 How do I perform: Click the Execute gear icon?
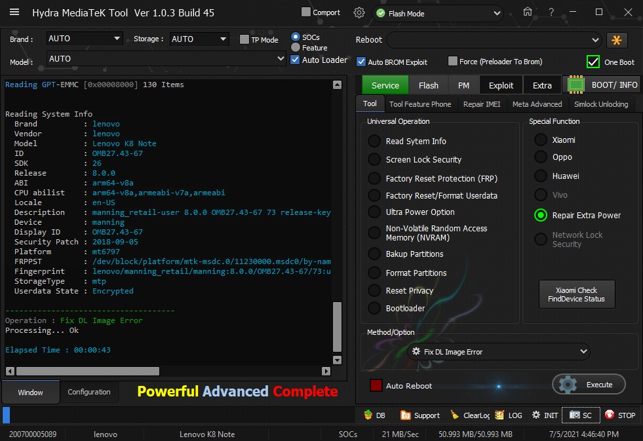pos(568,385)
